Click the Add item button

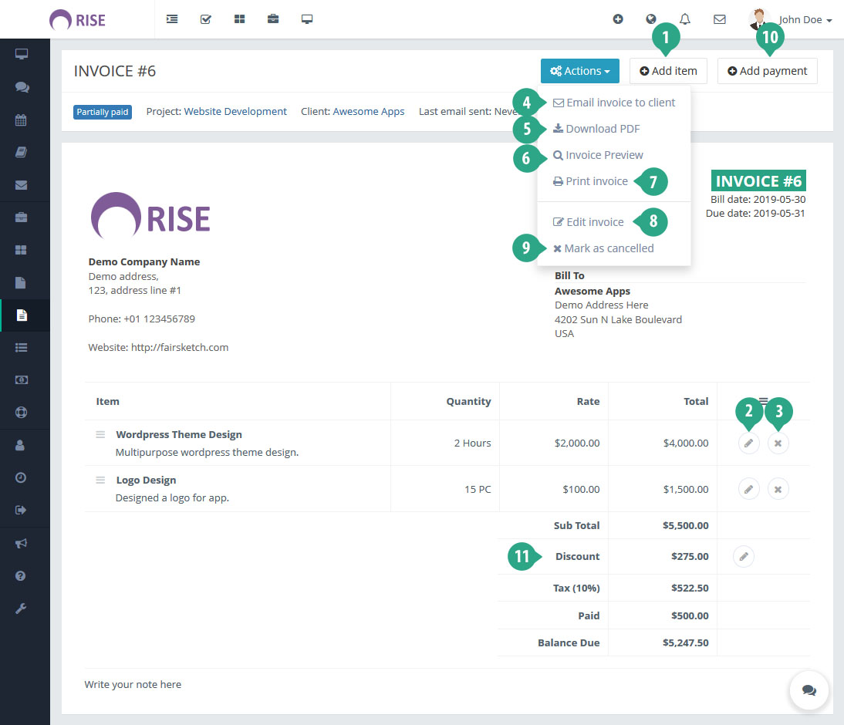coord(668,70)
